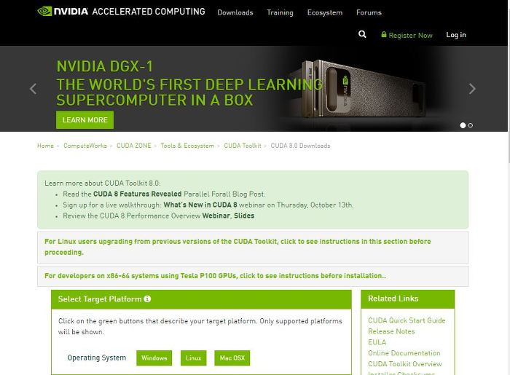Choose Mac OSX operating system button
This screenshot has width=510, height=375.
(232, 358)
